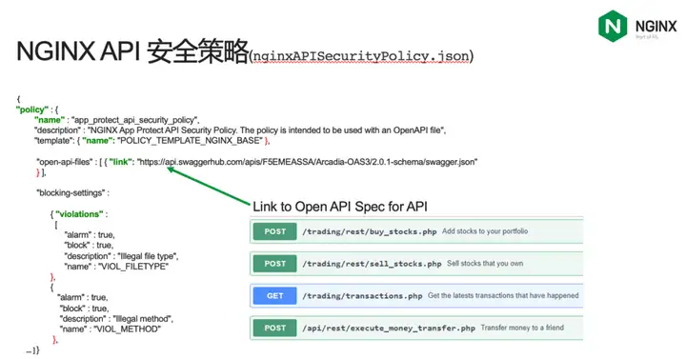Expand the /trading/transactions.php endpoint row
This screenshot has height=359, width=686.
416,296
